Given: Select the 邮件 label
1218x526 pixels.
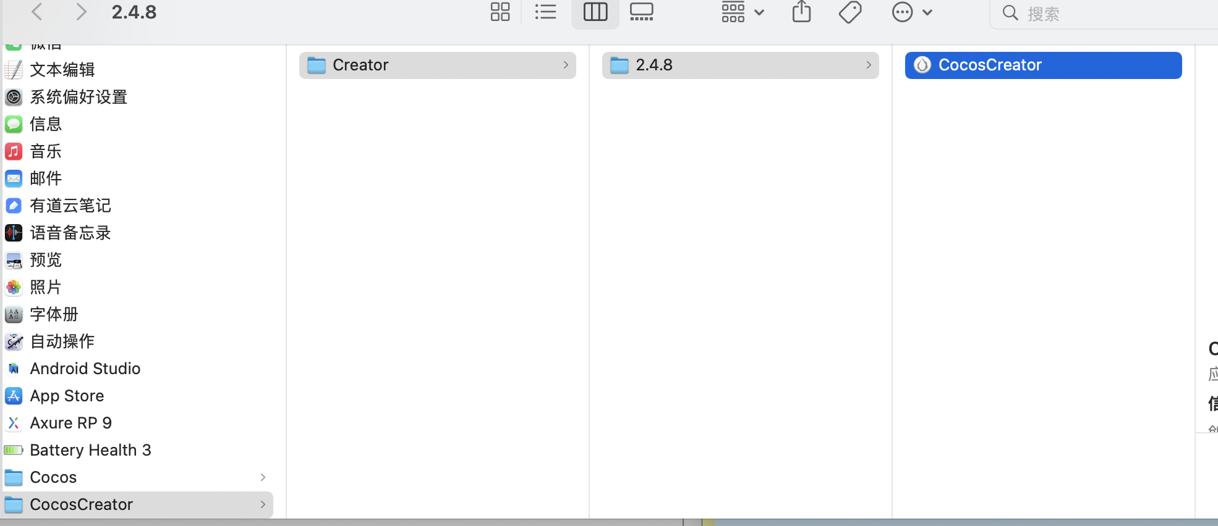Looking at the screenshot, I should (x=46, y=178).
